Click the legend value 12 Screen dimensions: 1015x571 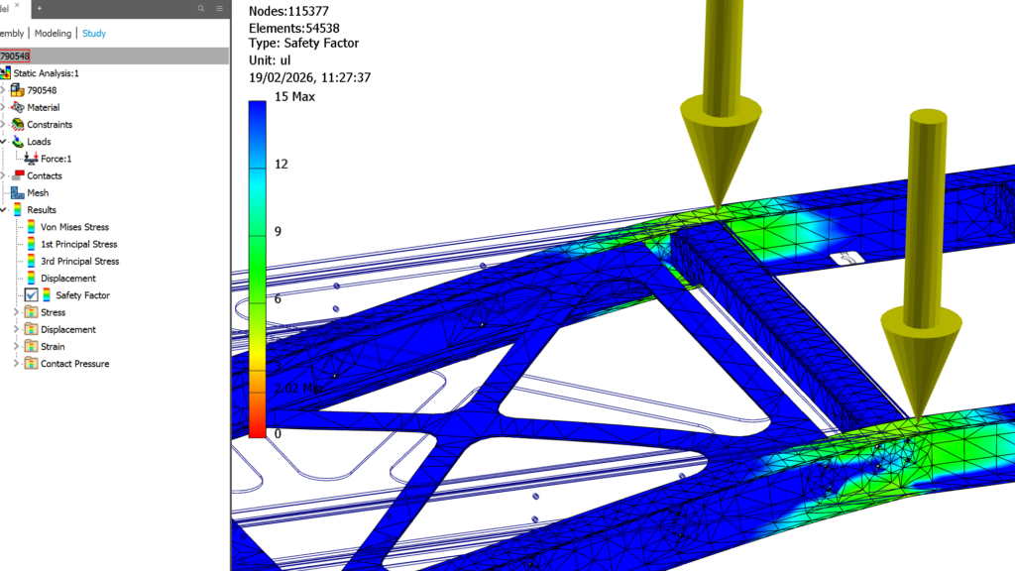pos(281,164)
